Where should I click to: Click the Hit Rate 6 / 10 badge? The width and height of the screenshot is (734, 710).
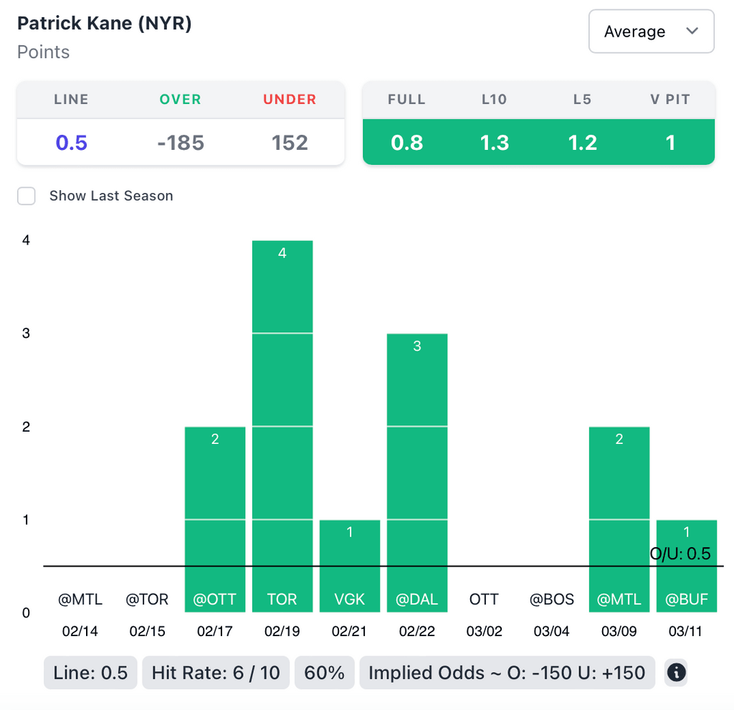point(216,673)
